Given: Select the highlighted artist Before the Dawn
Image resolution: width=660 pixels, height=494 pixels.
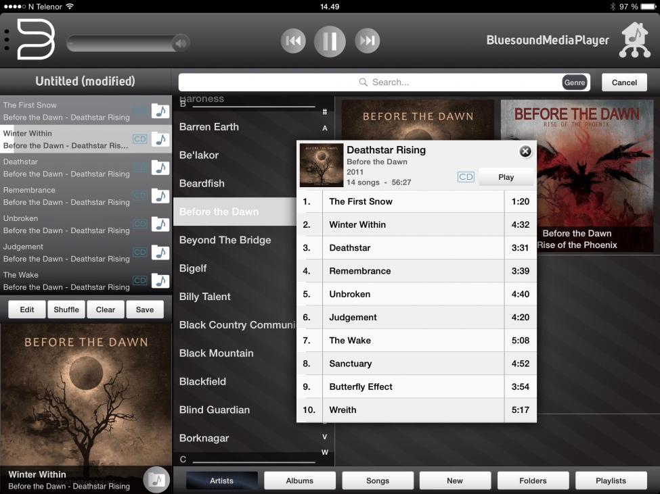Looking at the screenshot, I should (236, 212).
